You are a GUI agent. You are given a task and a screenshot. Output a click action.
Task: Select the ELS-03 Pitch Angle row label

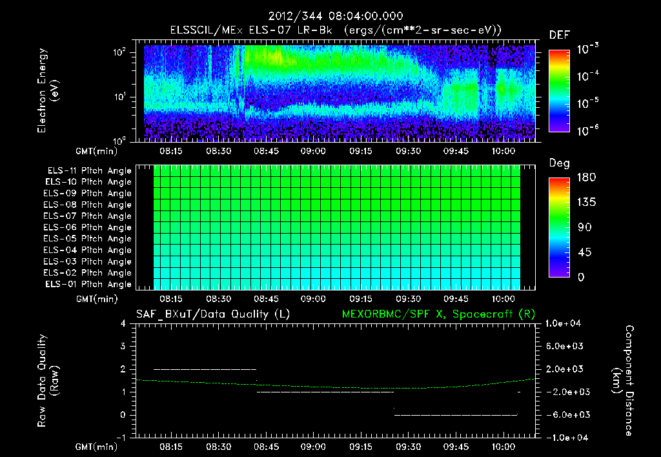(87, 261)
